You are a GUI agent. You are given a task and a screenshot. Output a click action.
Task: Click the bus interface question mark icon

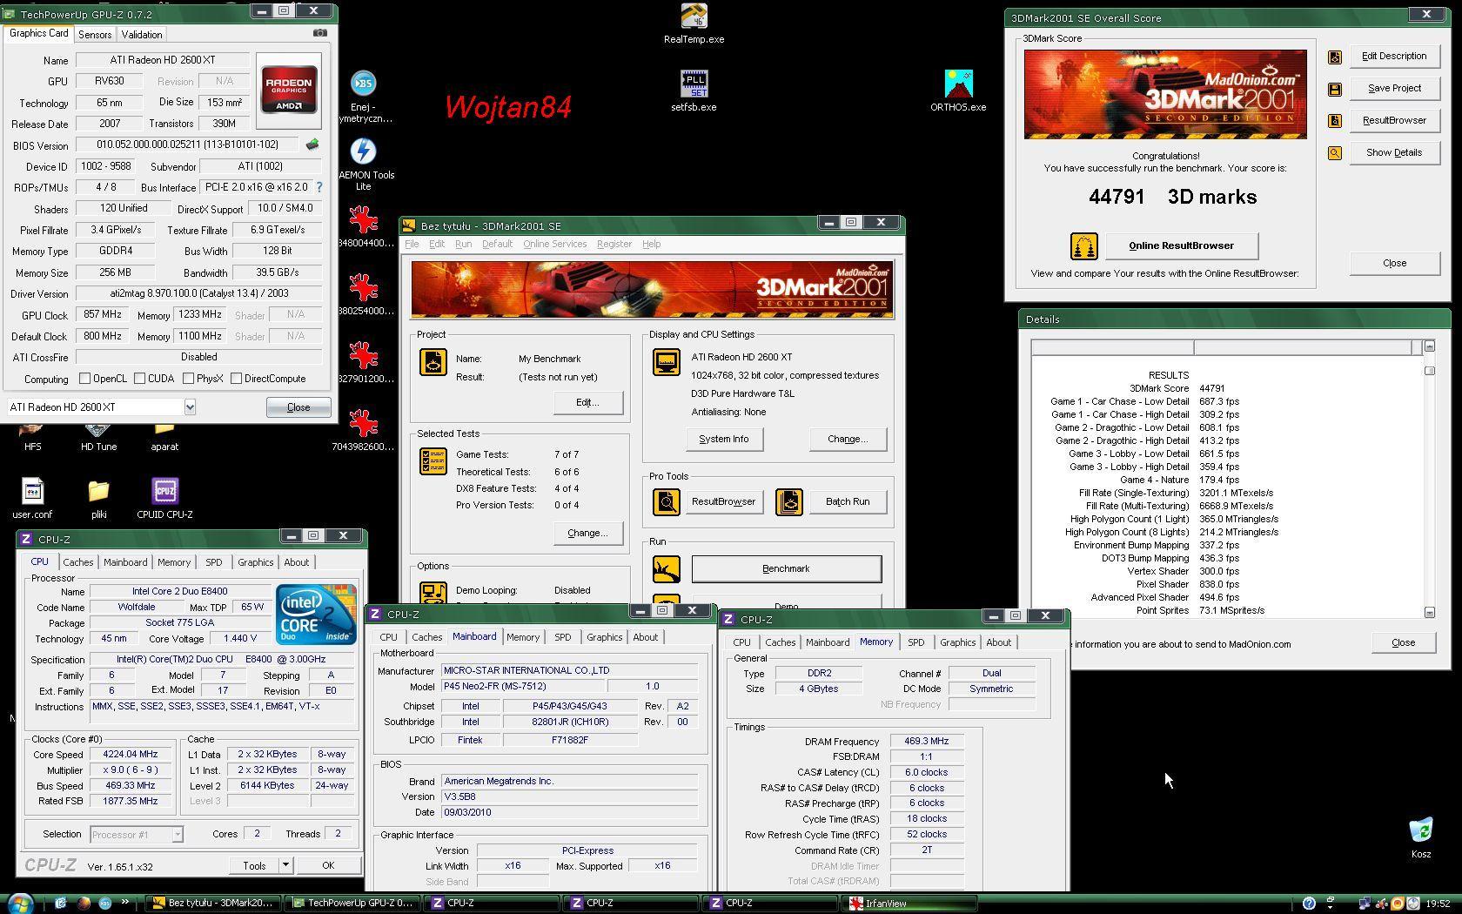click(319, 187)
